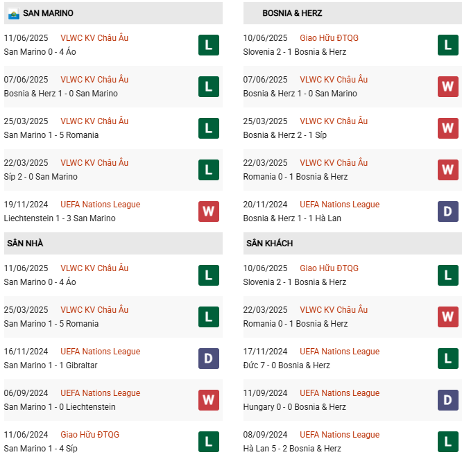Open the Giao Hữu ĐTQG link dated 11/06/2024
This screenshot has height=457, width=462.
pos(89,435)
